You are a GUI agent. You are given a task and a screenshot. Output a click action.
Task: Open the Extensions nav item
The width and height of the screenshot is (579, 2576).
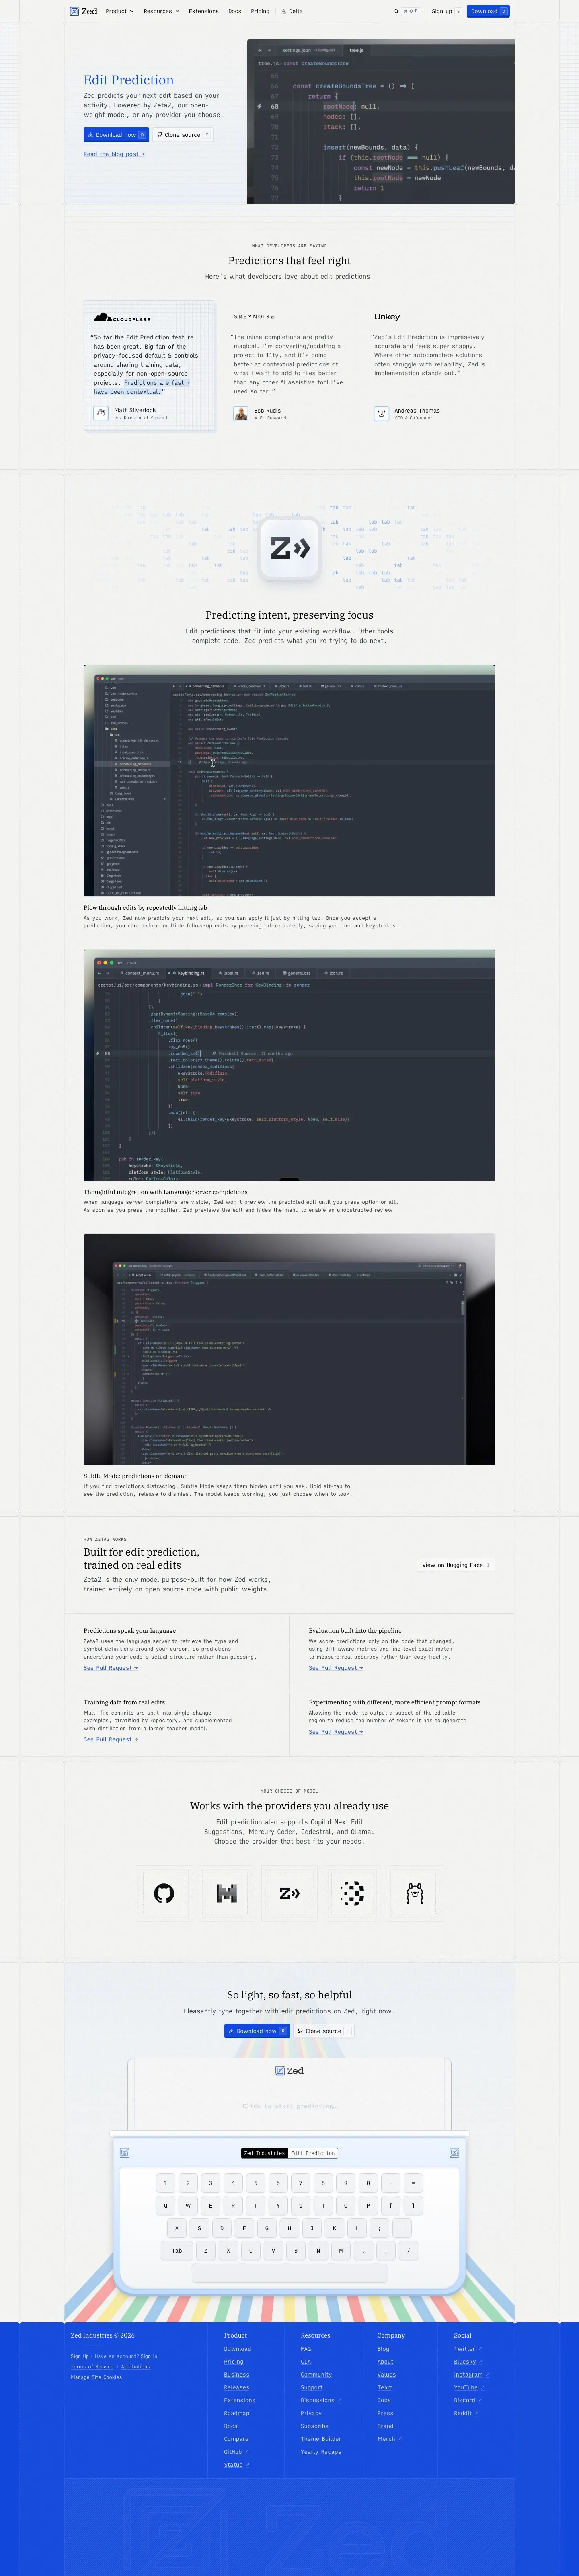coord(203,11)
